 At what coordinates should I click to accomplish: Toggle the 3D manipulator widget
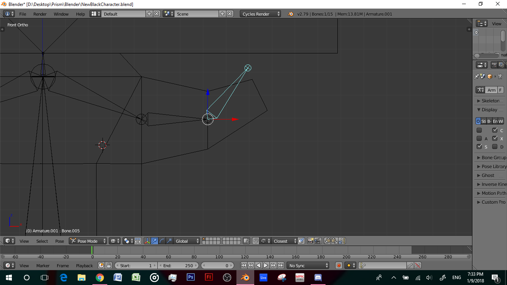[x=147, y=241]
